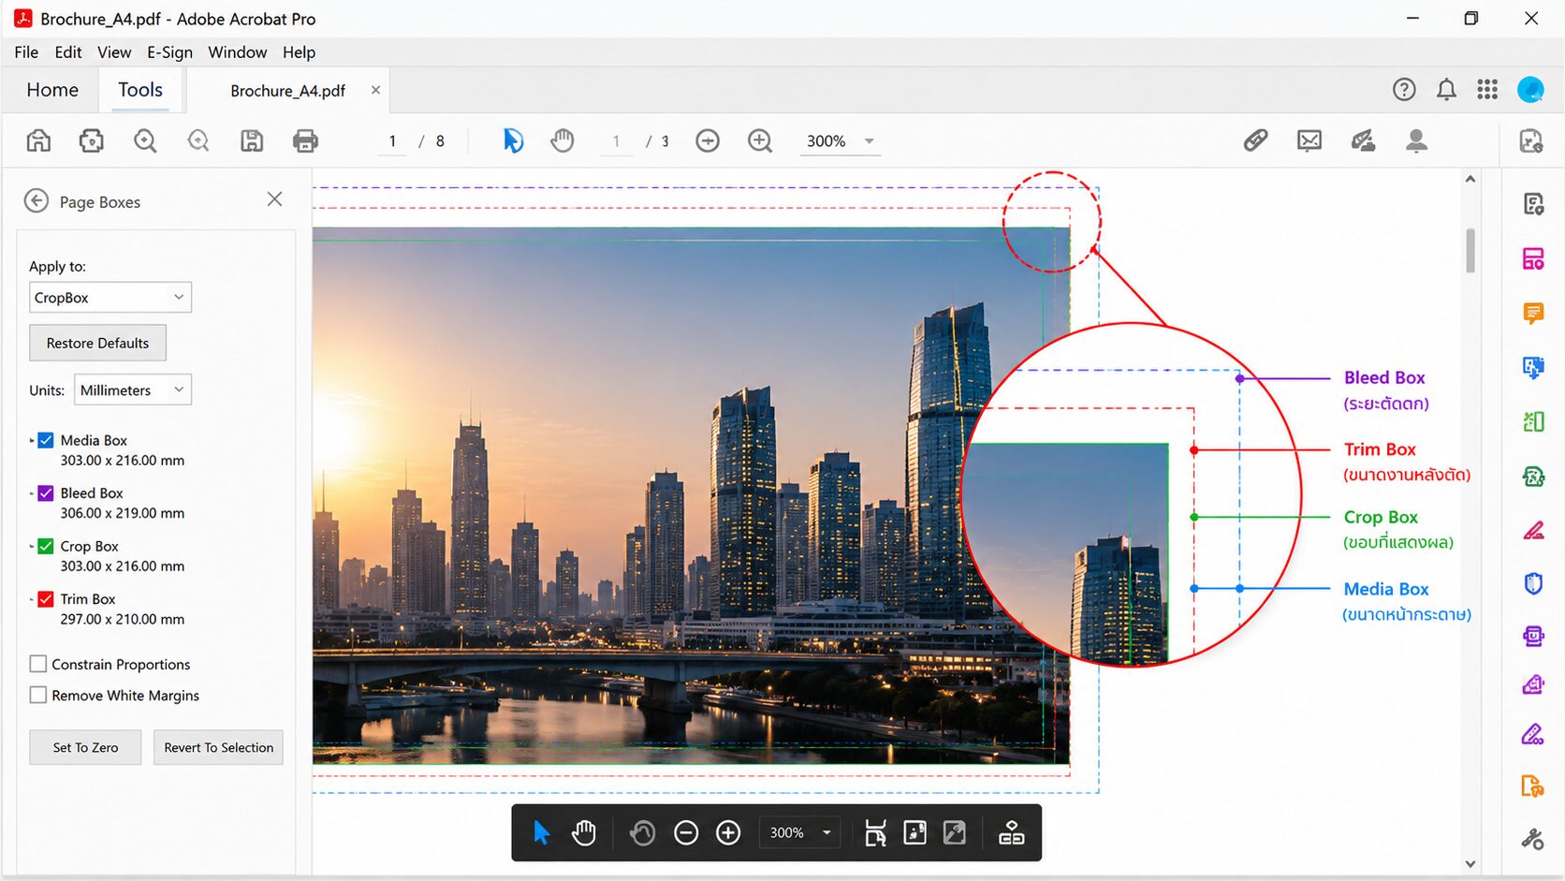Image resolution: width=1565 pixels, height=881 pixels.
Task: Click the save icon in toolbar
Action: pyautogui.click(x=252, y=140)
